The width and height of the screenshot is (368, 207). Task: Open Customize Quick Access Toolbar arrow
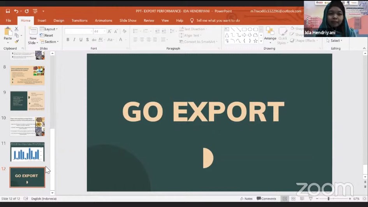click(x=43, y=11)
